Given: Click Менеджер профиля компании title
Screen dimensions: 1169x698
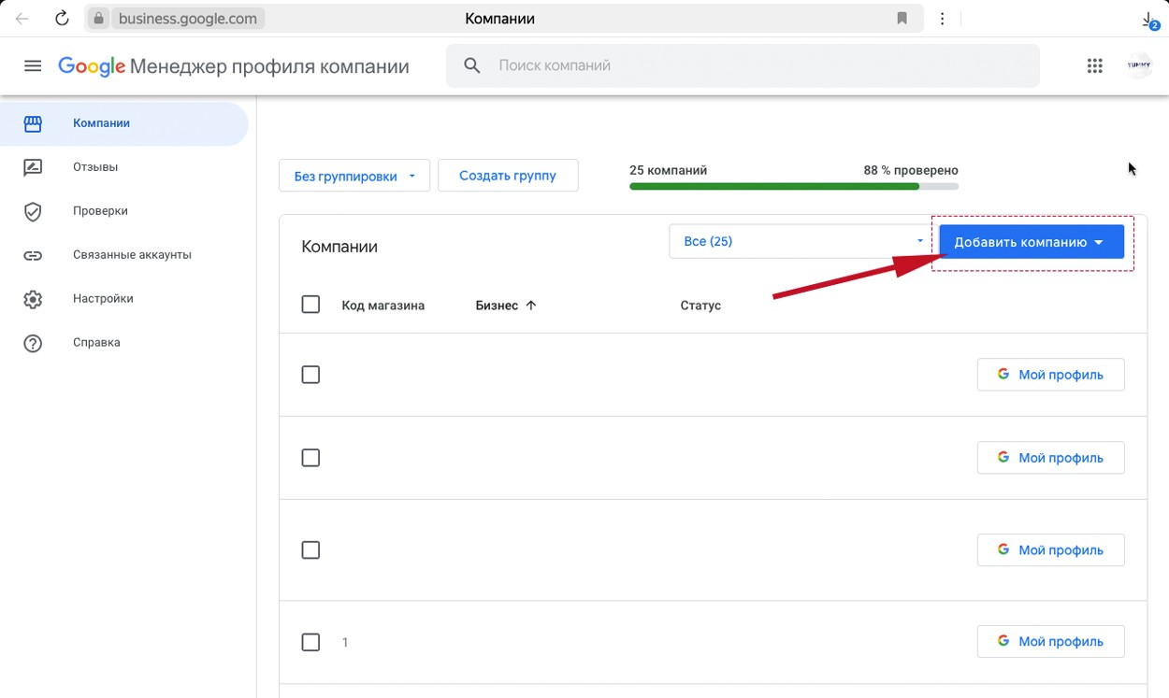Looking at the screenshot, I should [x=269, y=67].
